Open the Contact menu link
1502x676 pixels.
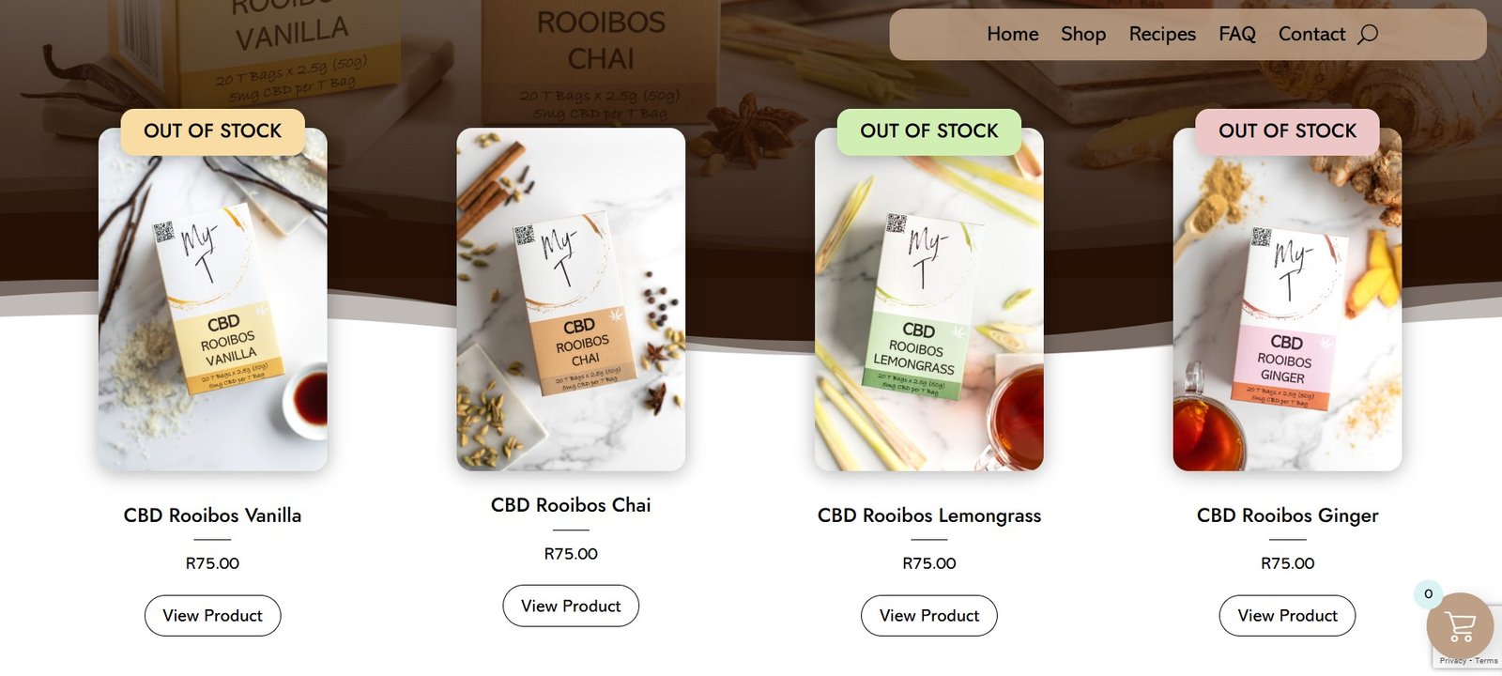1311,35
